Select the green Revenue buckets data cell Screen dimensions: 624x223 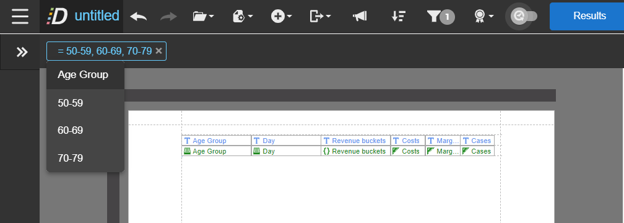356,151
